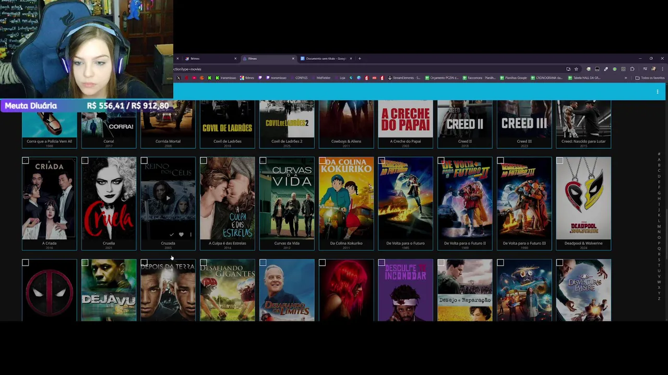The image size is (668, 375).
Task: Open the Planilhas Google bookmark
Action: pyautogui.click(x=514, y=78)
